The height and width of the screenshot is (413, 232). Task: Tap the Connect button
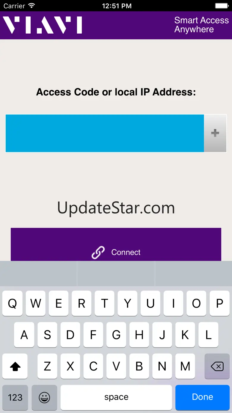(116, 244)
